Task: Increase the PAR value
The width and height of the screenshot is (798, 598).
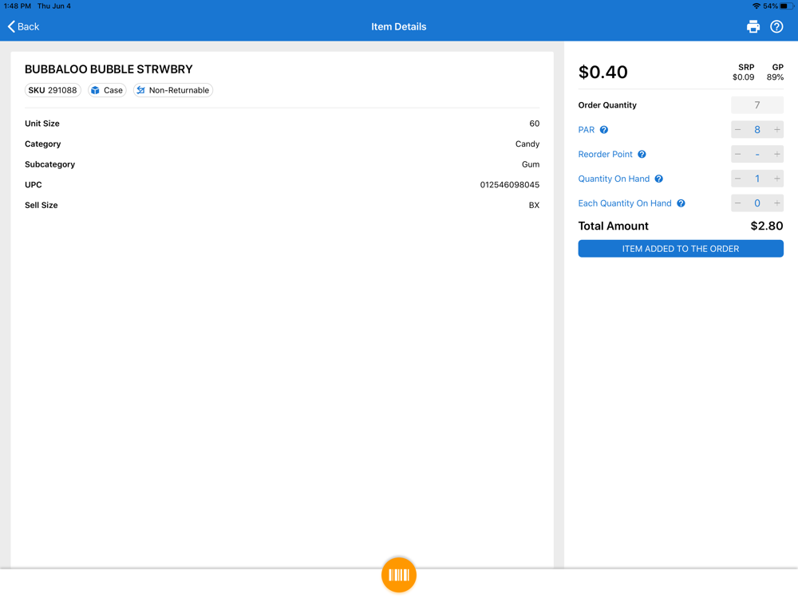Action: coord(776,130)
